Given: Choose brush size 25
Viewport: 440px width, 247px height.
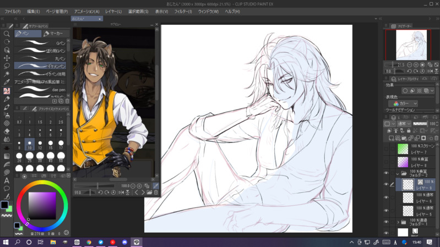Looking at the screenshot, I should coord(30,157).
